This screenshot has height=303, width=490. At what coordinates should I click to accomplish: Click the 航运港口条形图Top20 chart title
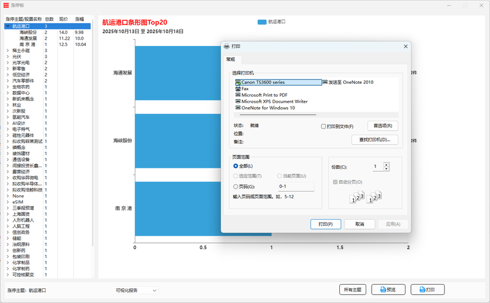point(135,23)
